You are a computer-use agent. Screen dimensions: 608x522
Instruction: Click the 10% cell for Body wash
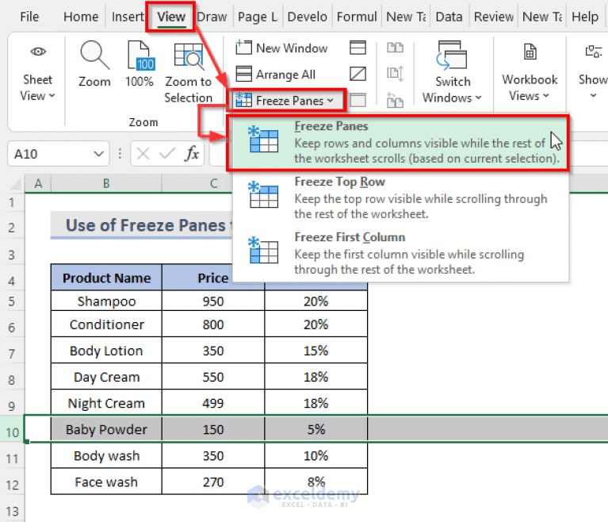[x=315, y=455]
